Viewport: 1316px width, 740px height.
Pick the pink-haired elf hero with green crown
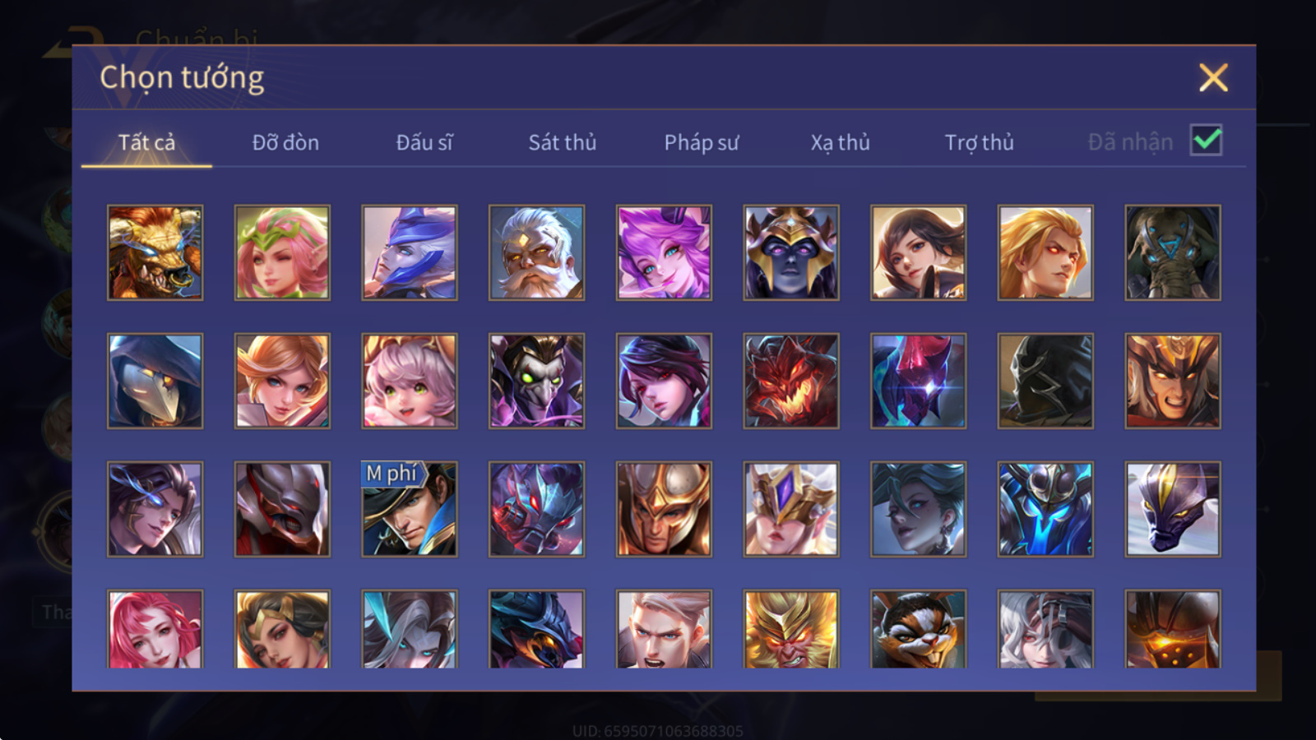coord(282,252)
